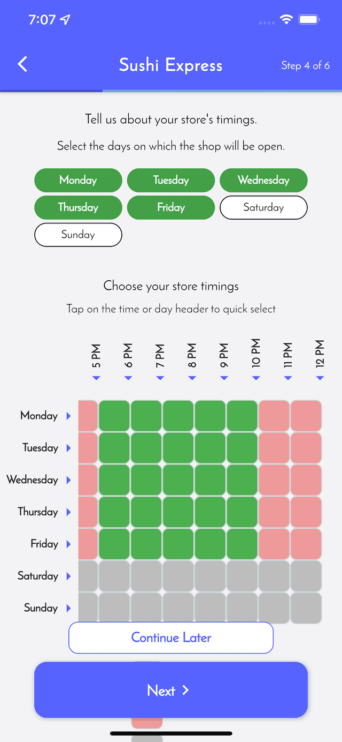Tap the blue arrow under 10 PM
This screenshot has height=742, width=342.
[x=256, y=378]
